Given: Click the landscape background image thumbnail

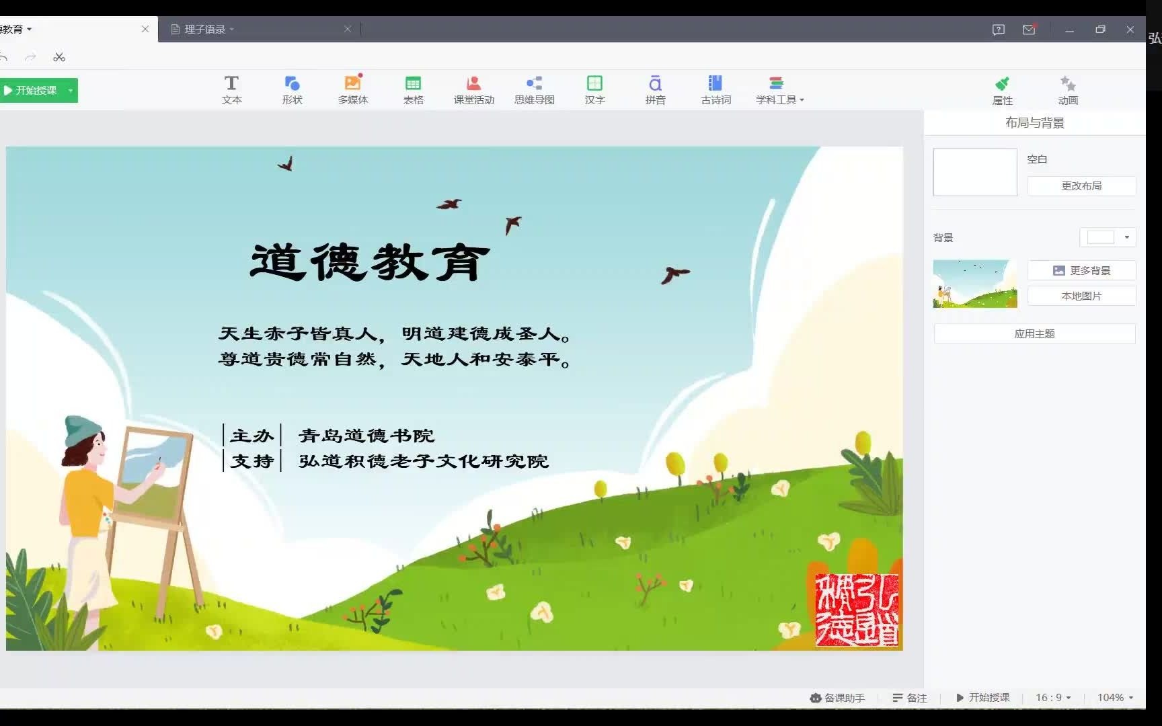Looking at the screenshot, I should tap(975, 284).
